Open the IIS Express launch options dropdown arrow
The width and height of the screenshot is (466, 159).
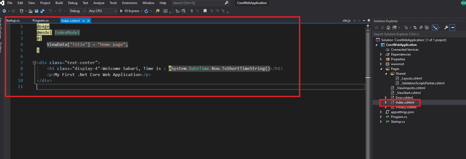tap(141, 11)
